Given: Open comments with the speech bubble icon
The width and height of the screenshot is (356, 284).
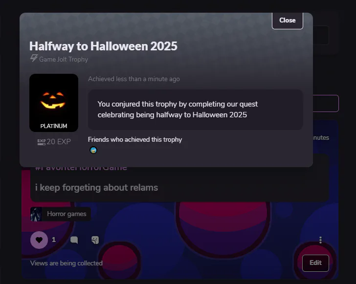Looking at the screenshot, I should point(74,240).
